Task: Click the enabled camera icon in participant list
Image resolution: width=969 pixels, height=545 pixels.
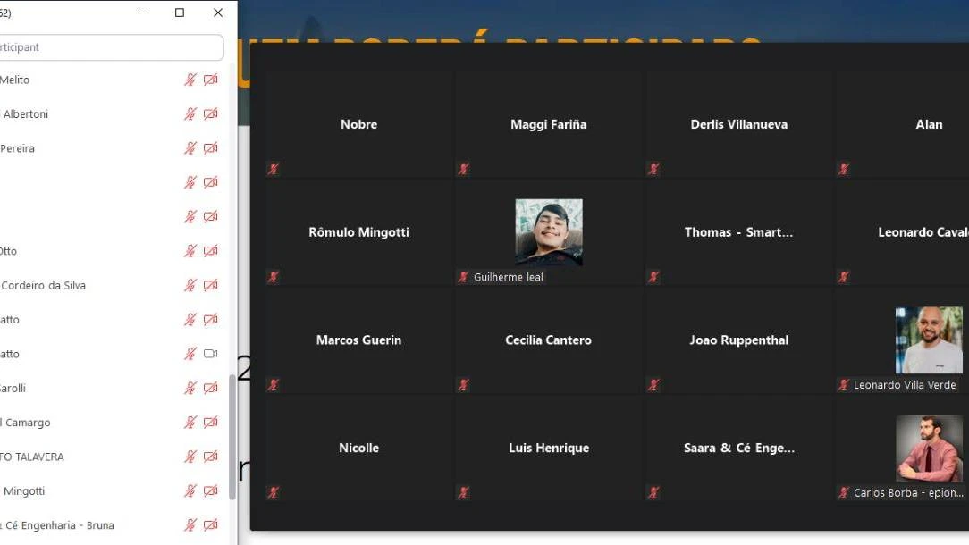Action: pyautogui.click(x=211, y=354)
